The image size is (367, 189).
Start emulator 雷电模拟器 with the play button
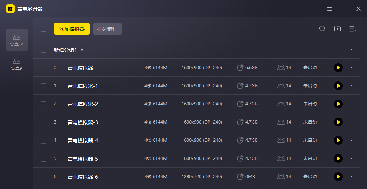tap(338, 68)
